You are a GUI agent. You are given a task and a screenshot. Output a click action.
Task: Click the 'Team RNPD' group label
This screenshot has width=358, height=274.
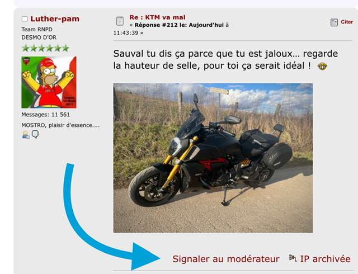(37, 30)
